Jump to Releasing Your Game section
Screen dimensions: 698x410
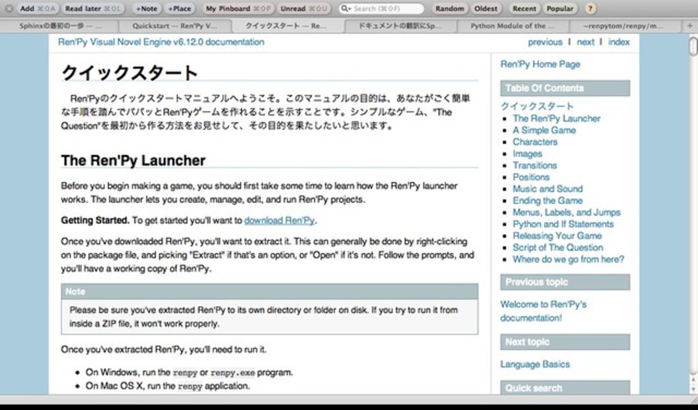(557, 236)
